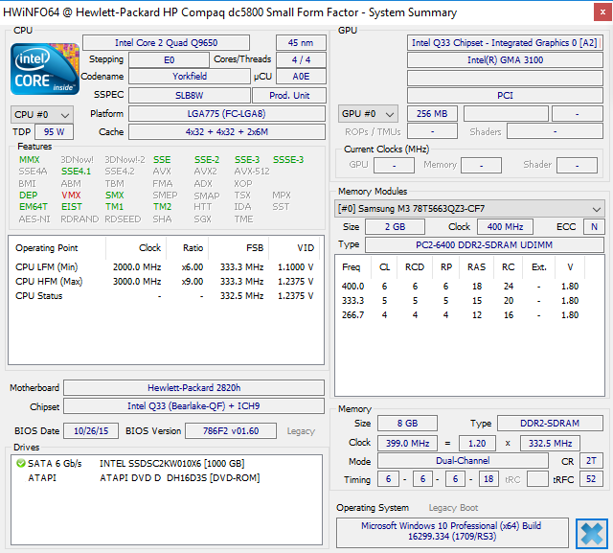The image size is (613, 553).
Task: Click the Intel Core inside logo
Action: [45, 69]
